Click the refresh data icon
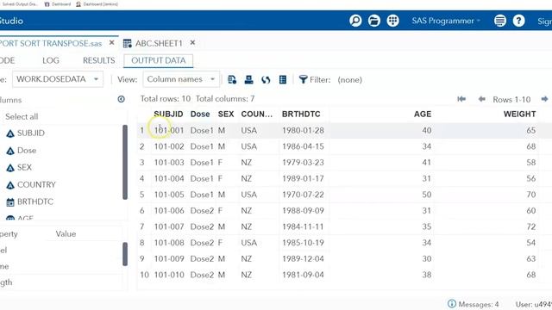The height and width of the screenshot is (310, 552). pos(266,79)
